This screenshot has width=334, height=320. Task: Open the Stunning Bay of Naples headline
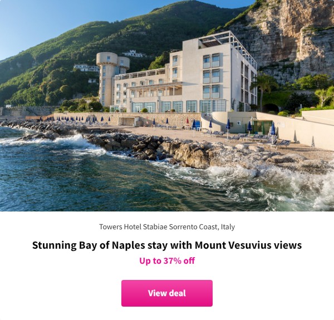point(167,245)
